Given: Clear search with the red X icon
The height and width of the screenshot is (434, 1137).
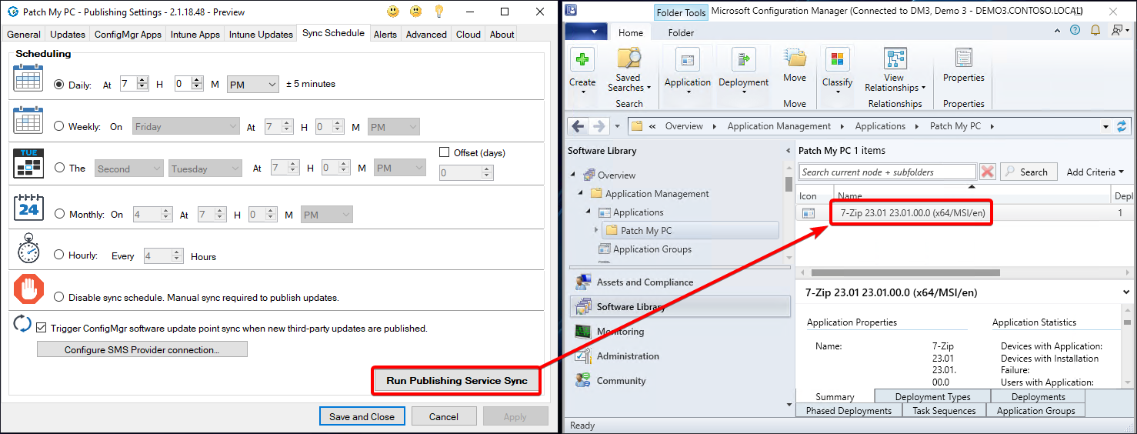Looking at the screenshot, I should [x=988, y=172].
